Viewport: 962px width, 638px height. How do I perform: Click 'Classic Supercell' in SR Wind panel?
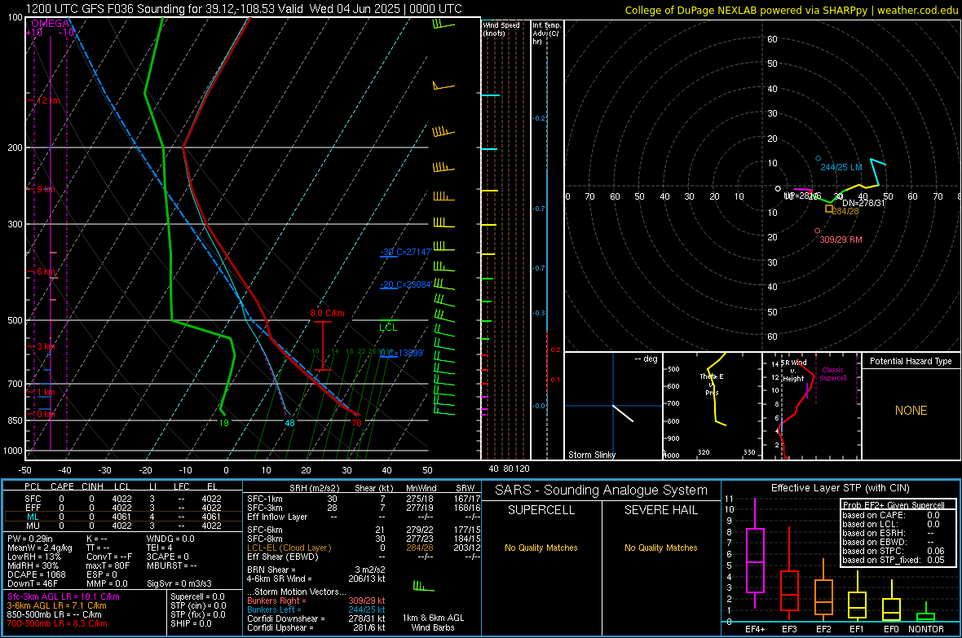(x=833, y=374)
